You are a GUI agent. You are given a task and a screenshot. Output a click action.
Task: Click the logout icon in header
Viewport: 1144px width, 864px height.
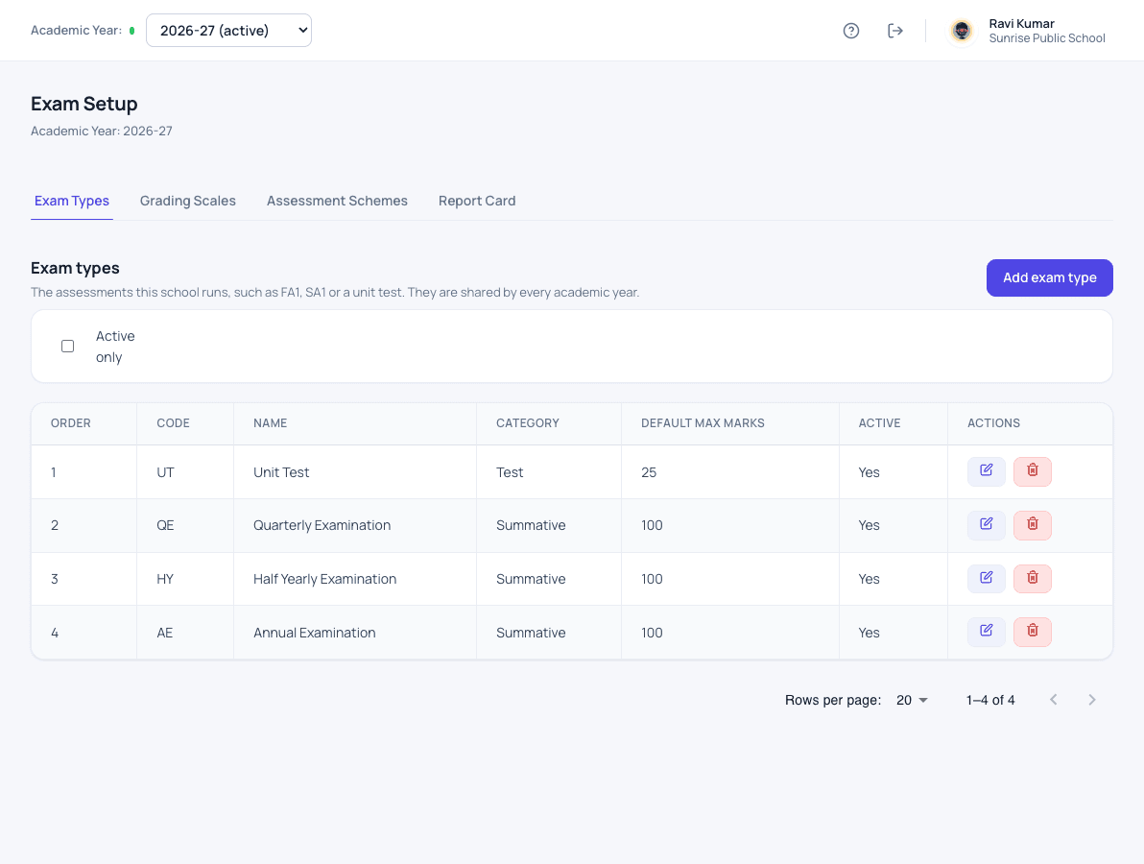click(x=895, y=31)
